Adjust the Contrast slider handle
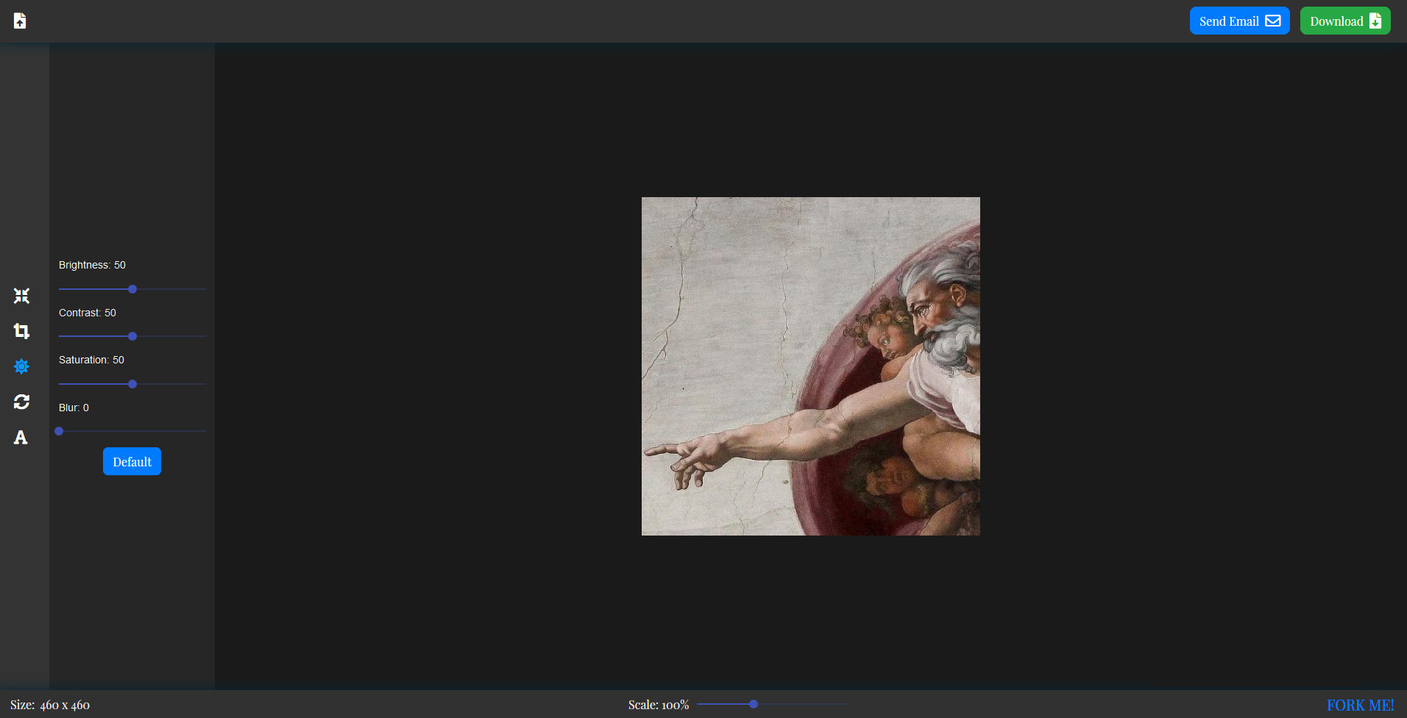 tap(132, 336)
